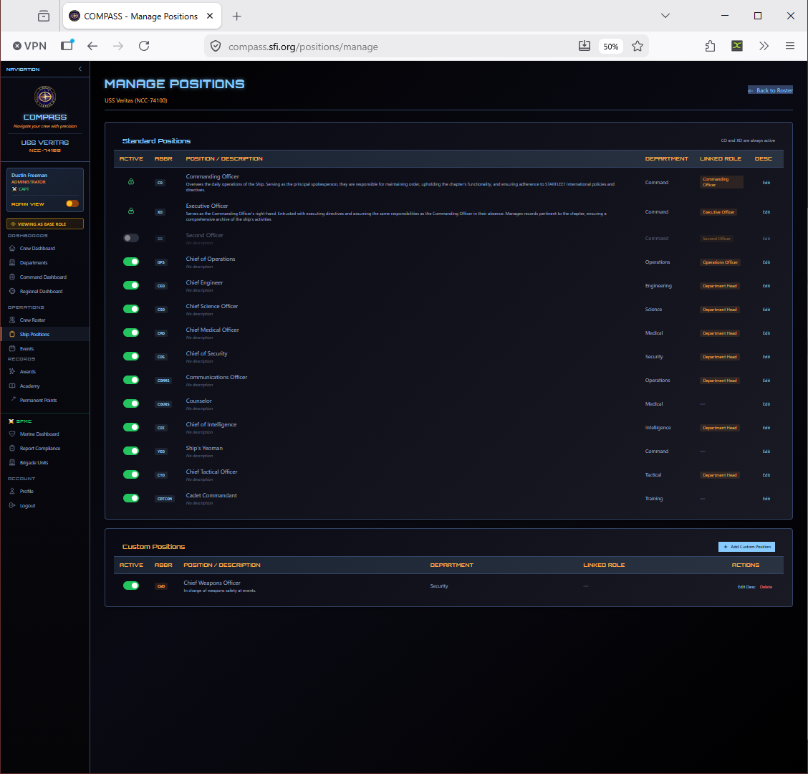
Task: Delete the Chief Weapons Officer position
Action: coord(766,587)
